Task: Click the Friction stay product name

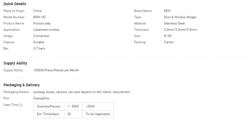Action: [x=42, y=23]
